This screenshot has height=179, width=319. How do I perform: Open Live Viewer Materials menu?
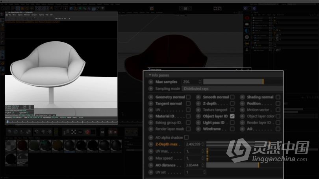(27, 15)
